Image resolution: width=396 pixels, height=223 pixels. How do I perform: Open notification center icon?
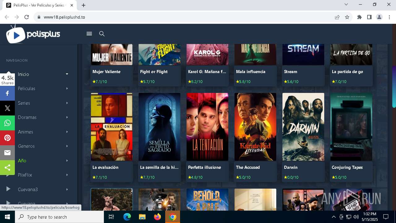[x=386, y=217]
